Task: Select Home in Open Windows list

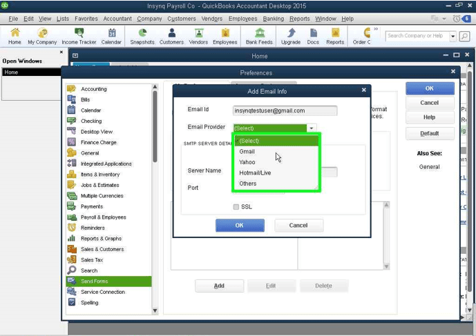Action: (32, 72)
